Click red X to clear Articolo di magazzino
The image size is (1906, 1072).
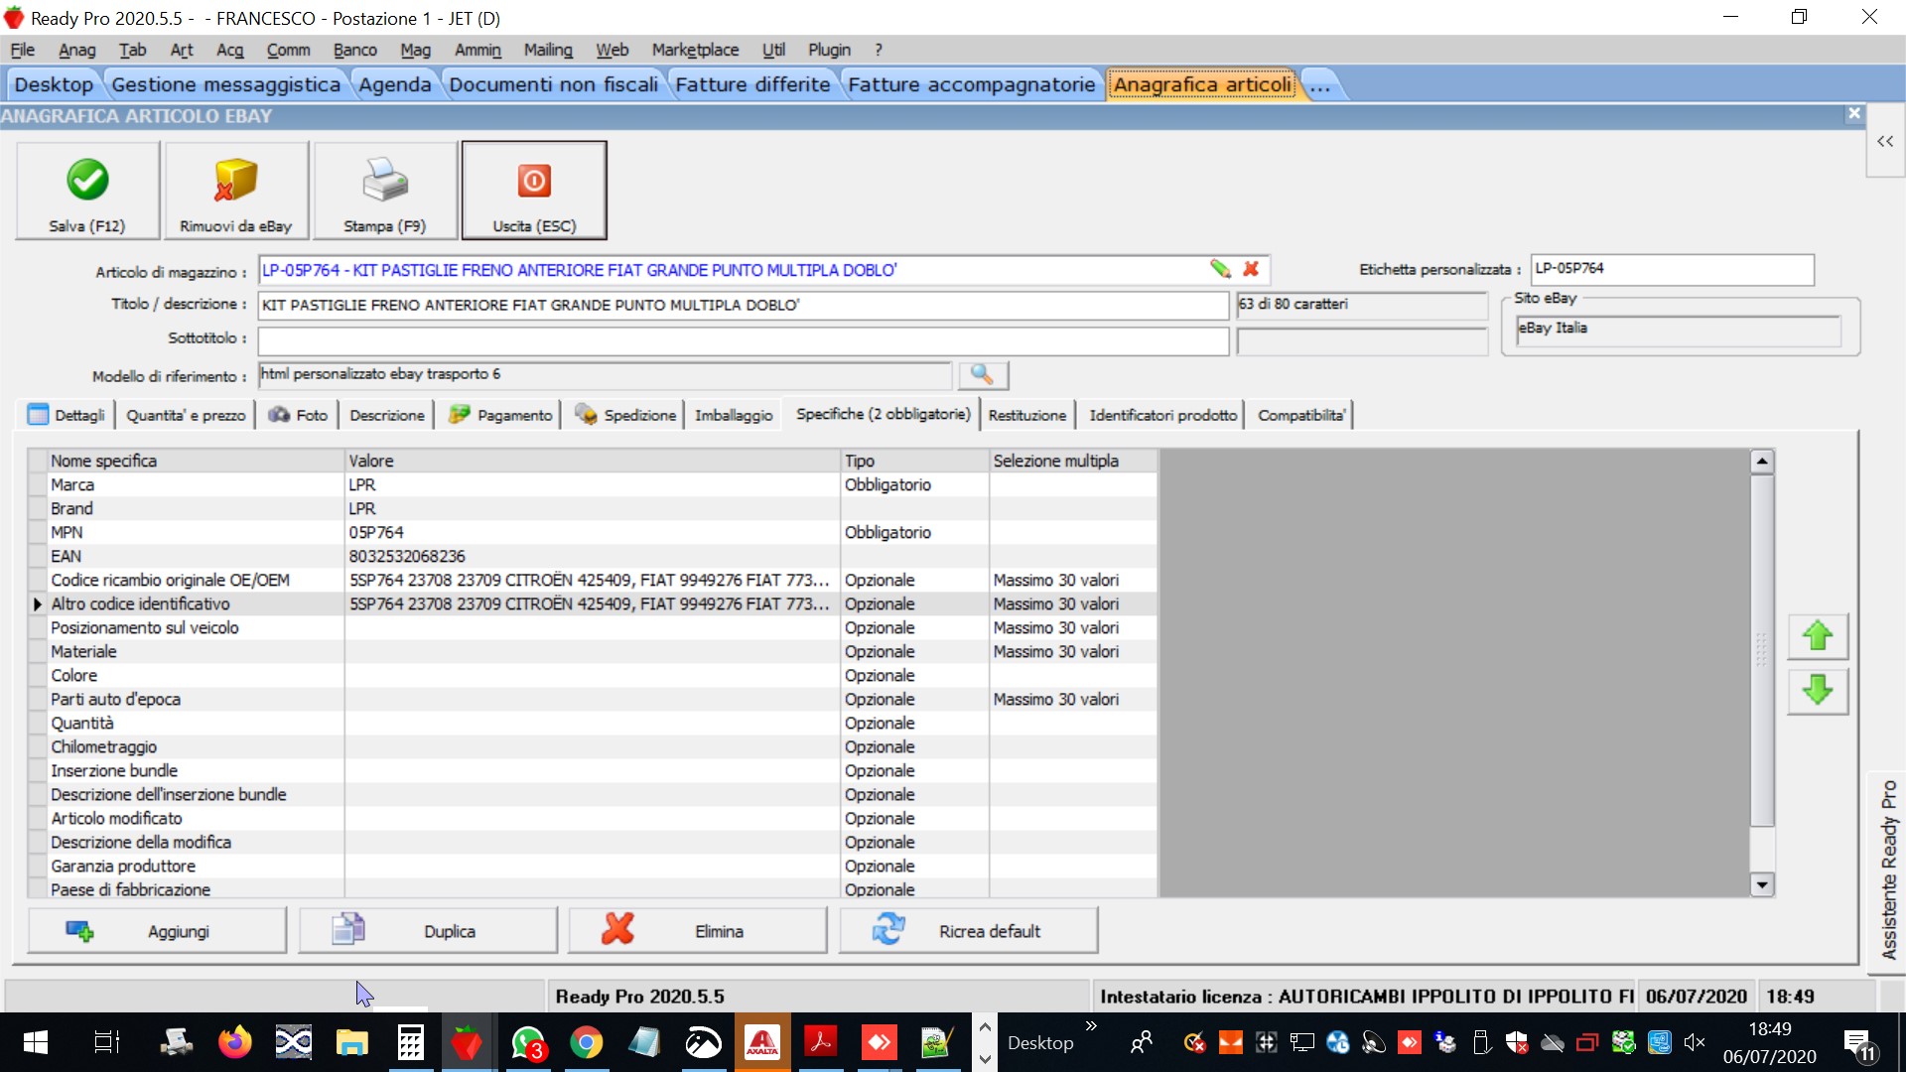[1251, 269]
